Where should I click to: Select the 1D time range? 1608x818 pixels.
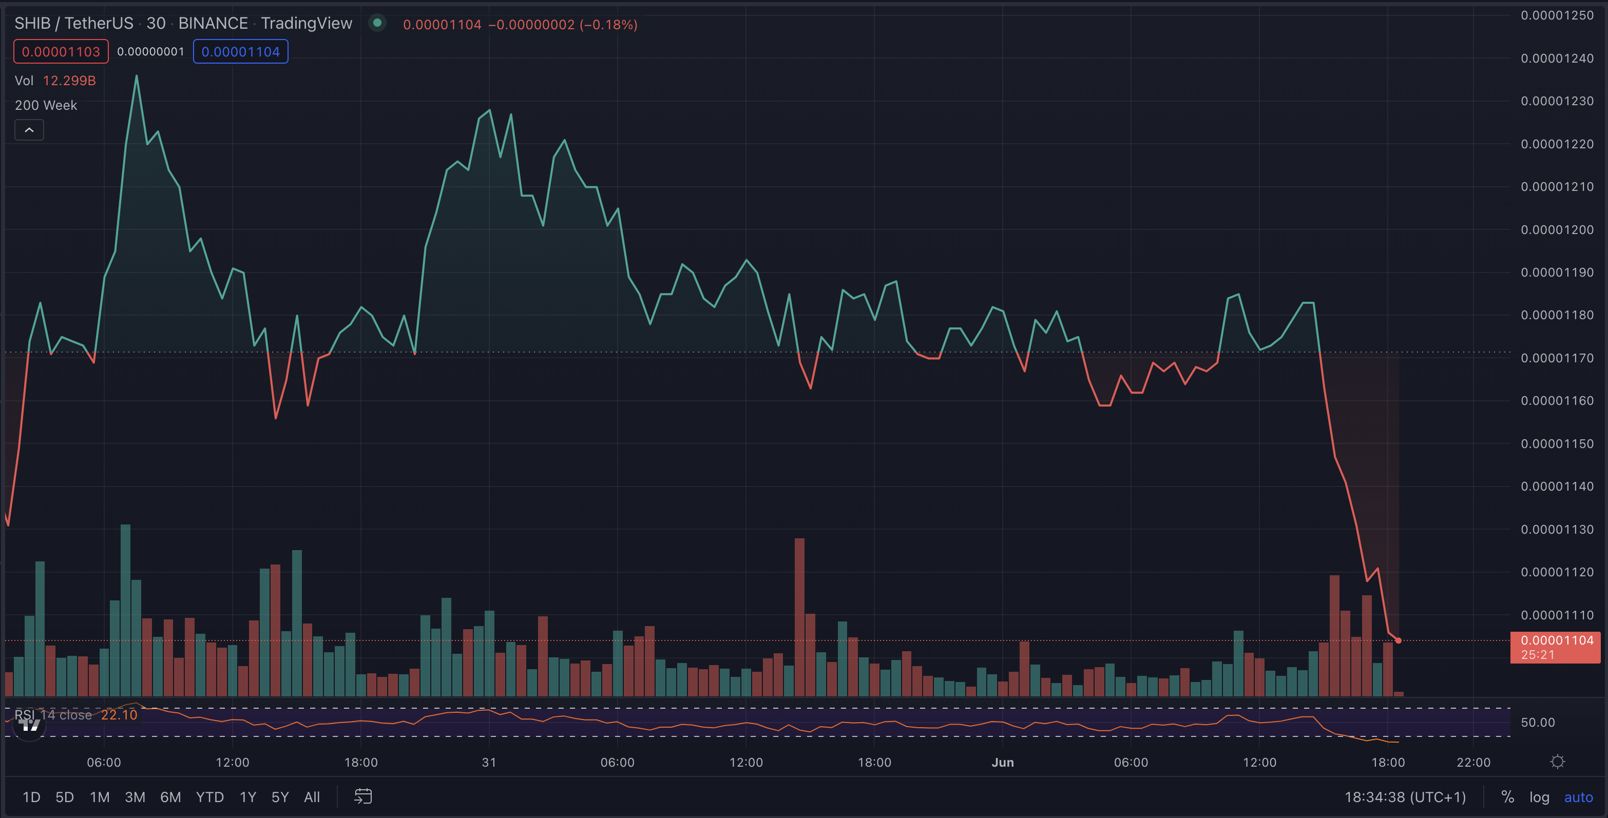pos(31,797)
